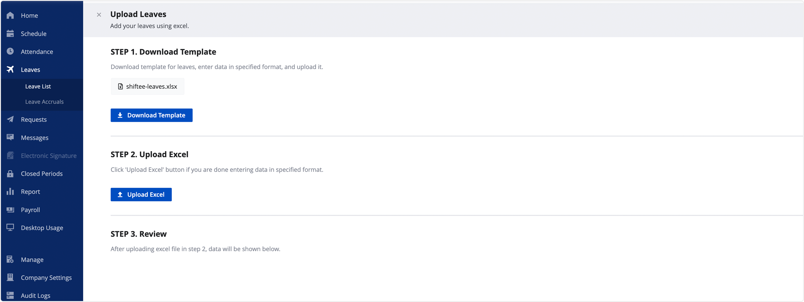Viewport: 804px width, 302px height.
Task: Click the Schedule calendar icon
Action: 10,33
